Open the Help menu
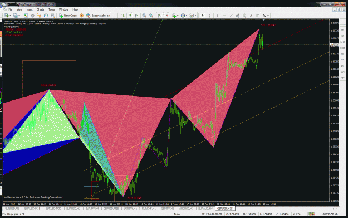The height and width of the screenshot is (218, 348). pos(75,9)
